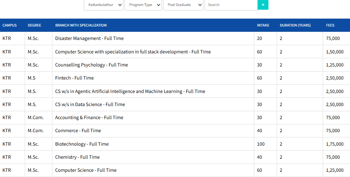Click Accounting & Finance - Full Time entry

coord(89,118)
